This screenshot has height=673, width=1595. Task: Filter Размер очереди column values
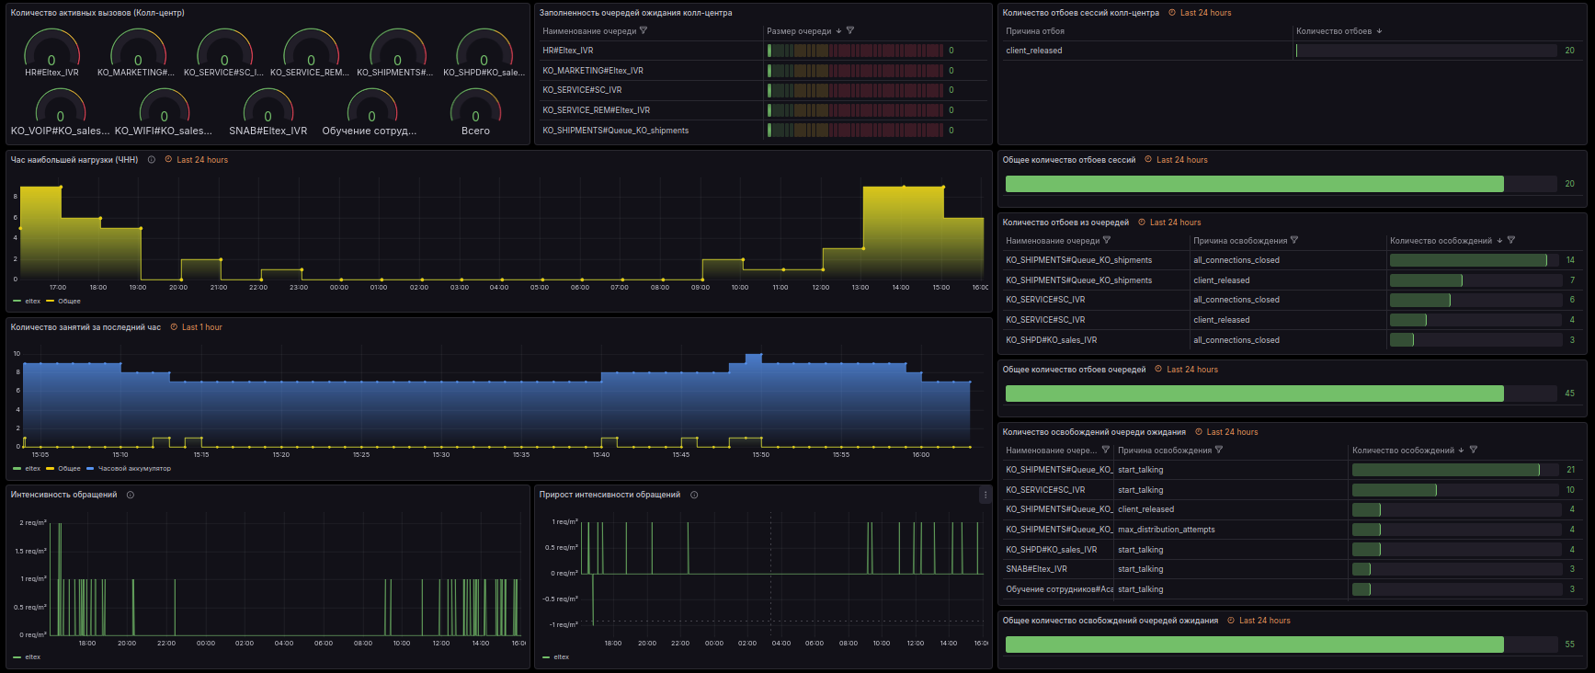pos(850,31)
